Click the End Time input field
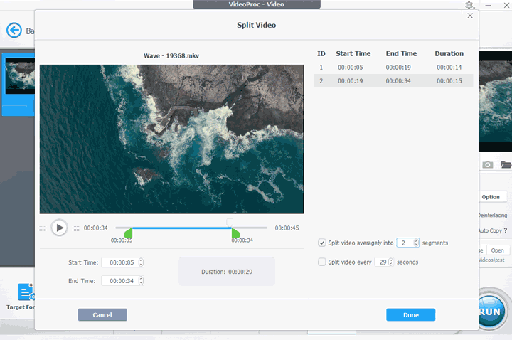Viewport: 512px width, 340px height. click(x=119, y=280)
